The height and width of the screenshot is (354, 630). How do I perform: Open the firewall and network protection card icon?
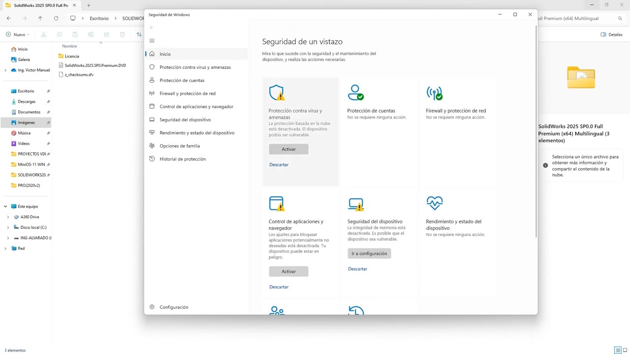tap(435, 92)
